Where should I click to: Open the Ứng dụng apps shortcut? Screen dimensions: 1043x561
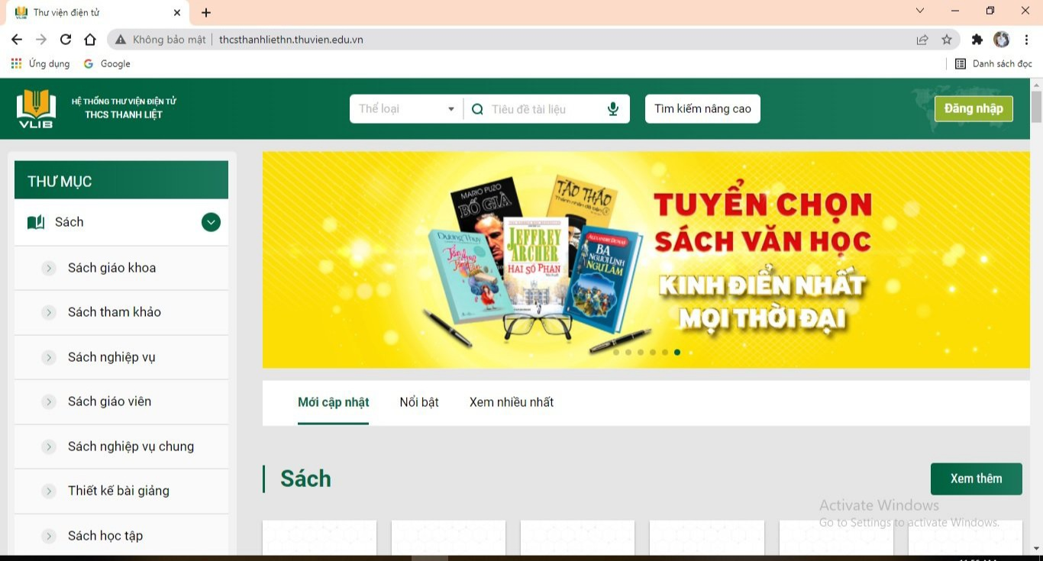(40, 64)
